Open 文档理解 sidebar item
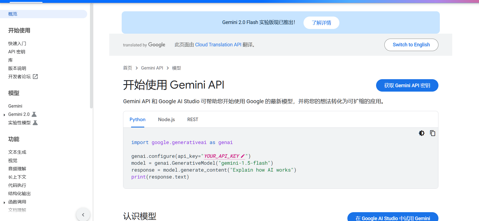The image size is (479, 221). (17, 210)
